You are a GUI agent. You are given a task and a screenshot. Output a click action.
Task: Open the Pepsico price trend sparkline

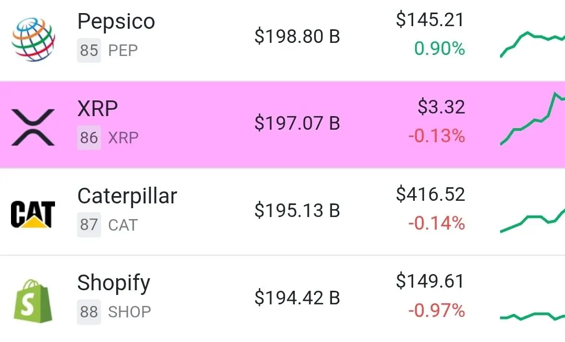532,44
